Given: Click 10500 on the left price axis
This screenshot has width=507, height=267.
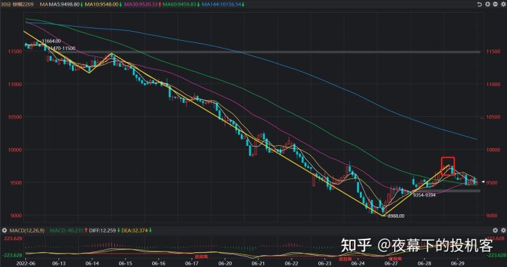Looking at the screenshot, I should click(15, 117).
